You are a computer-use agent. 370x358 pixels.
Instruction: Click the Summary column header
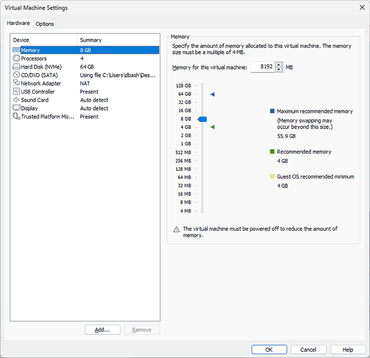[x=118, y=40]
